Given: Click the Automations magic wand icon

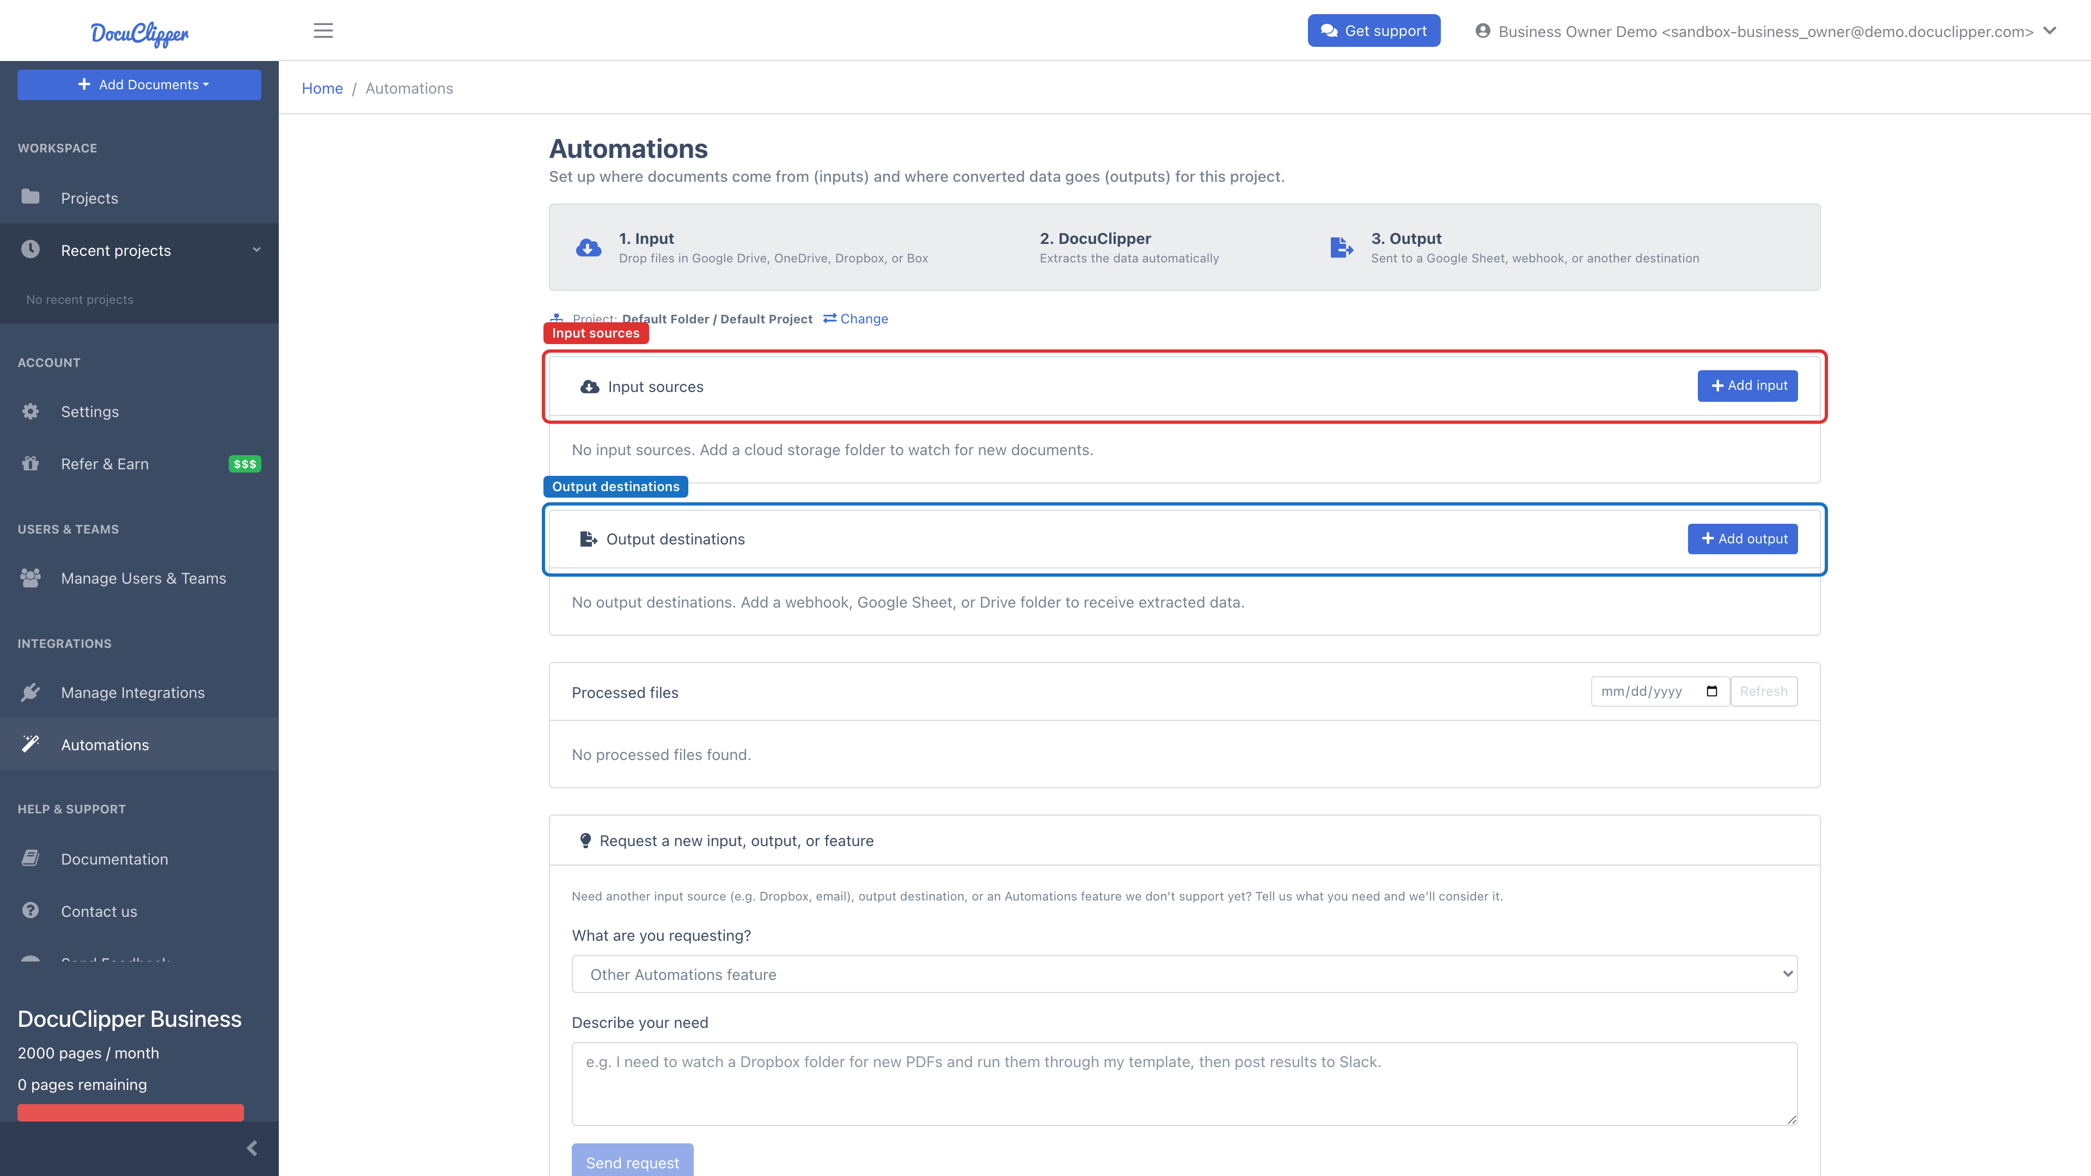Looking at the screenshot, I should [x=30, y=744].
